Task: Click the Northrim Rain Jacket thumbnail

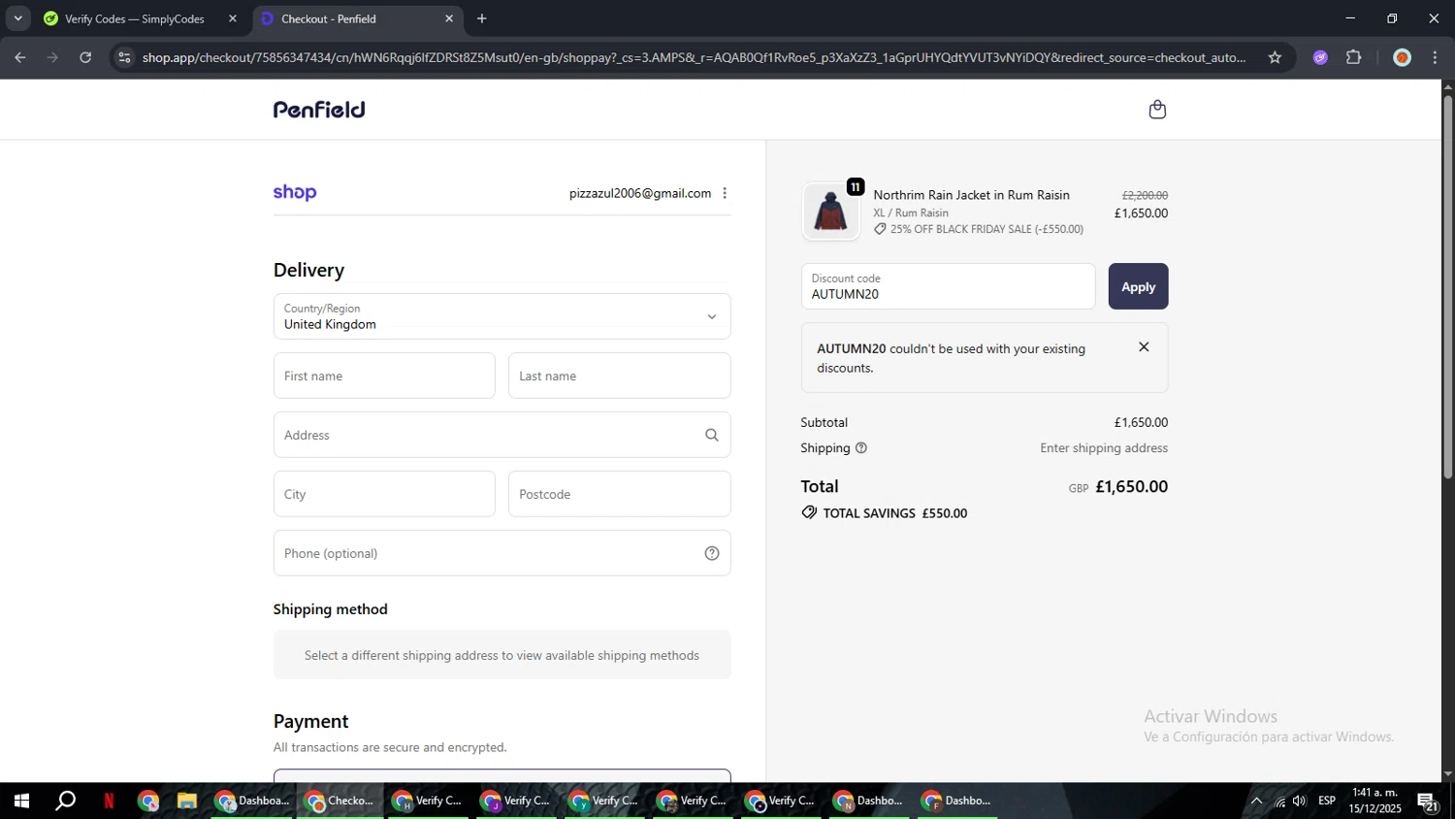Action: coord(830,212)
